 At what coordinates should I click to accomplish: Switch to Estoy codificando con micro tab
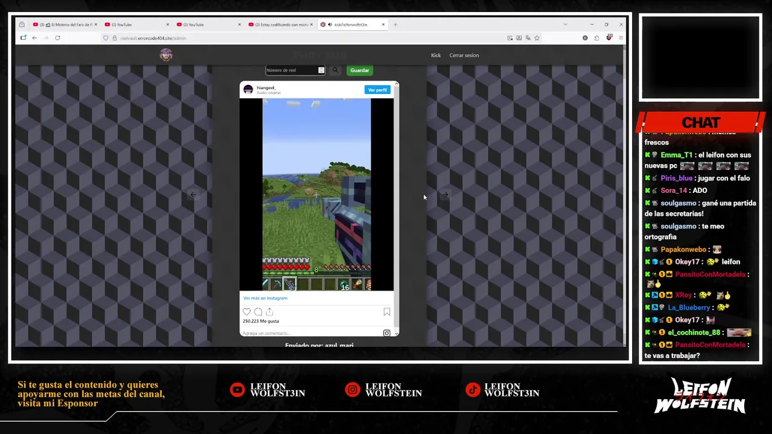click(280, 25)
